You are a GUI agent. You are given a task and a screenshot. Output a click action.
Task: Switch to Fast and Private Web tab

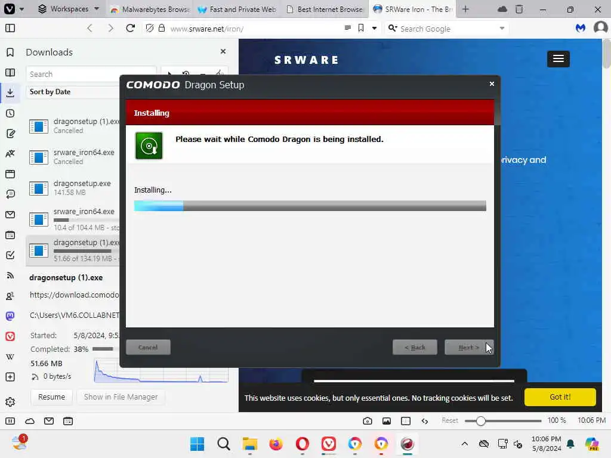237,9
